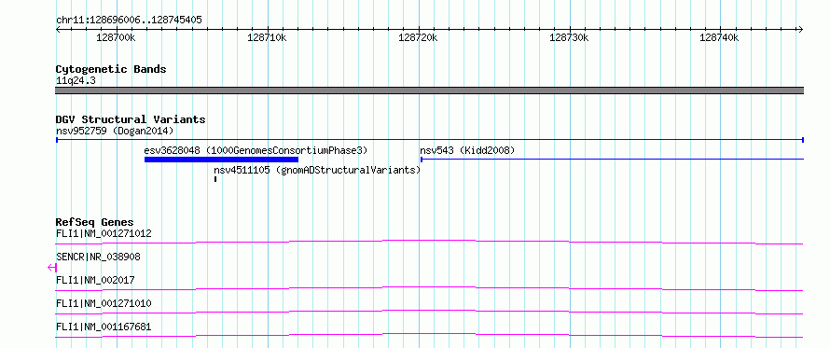Open the FLI1|NM_001167681 transcript label
The height and width of the screenshot is (348, 830).
tap(104, 327)
